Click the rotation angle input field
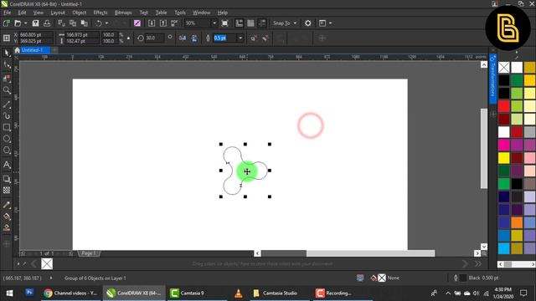Screen dimensions: 536x301 154,38
